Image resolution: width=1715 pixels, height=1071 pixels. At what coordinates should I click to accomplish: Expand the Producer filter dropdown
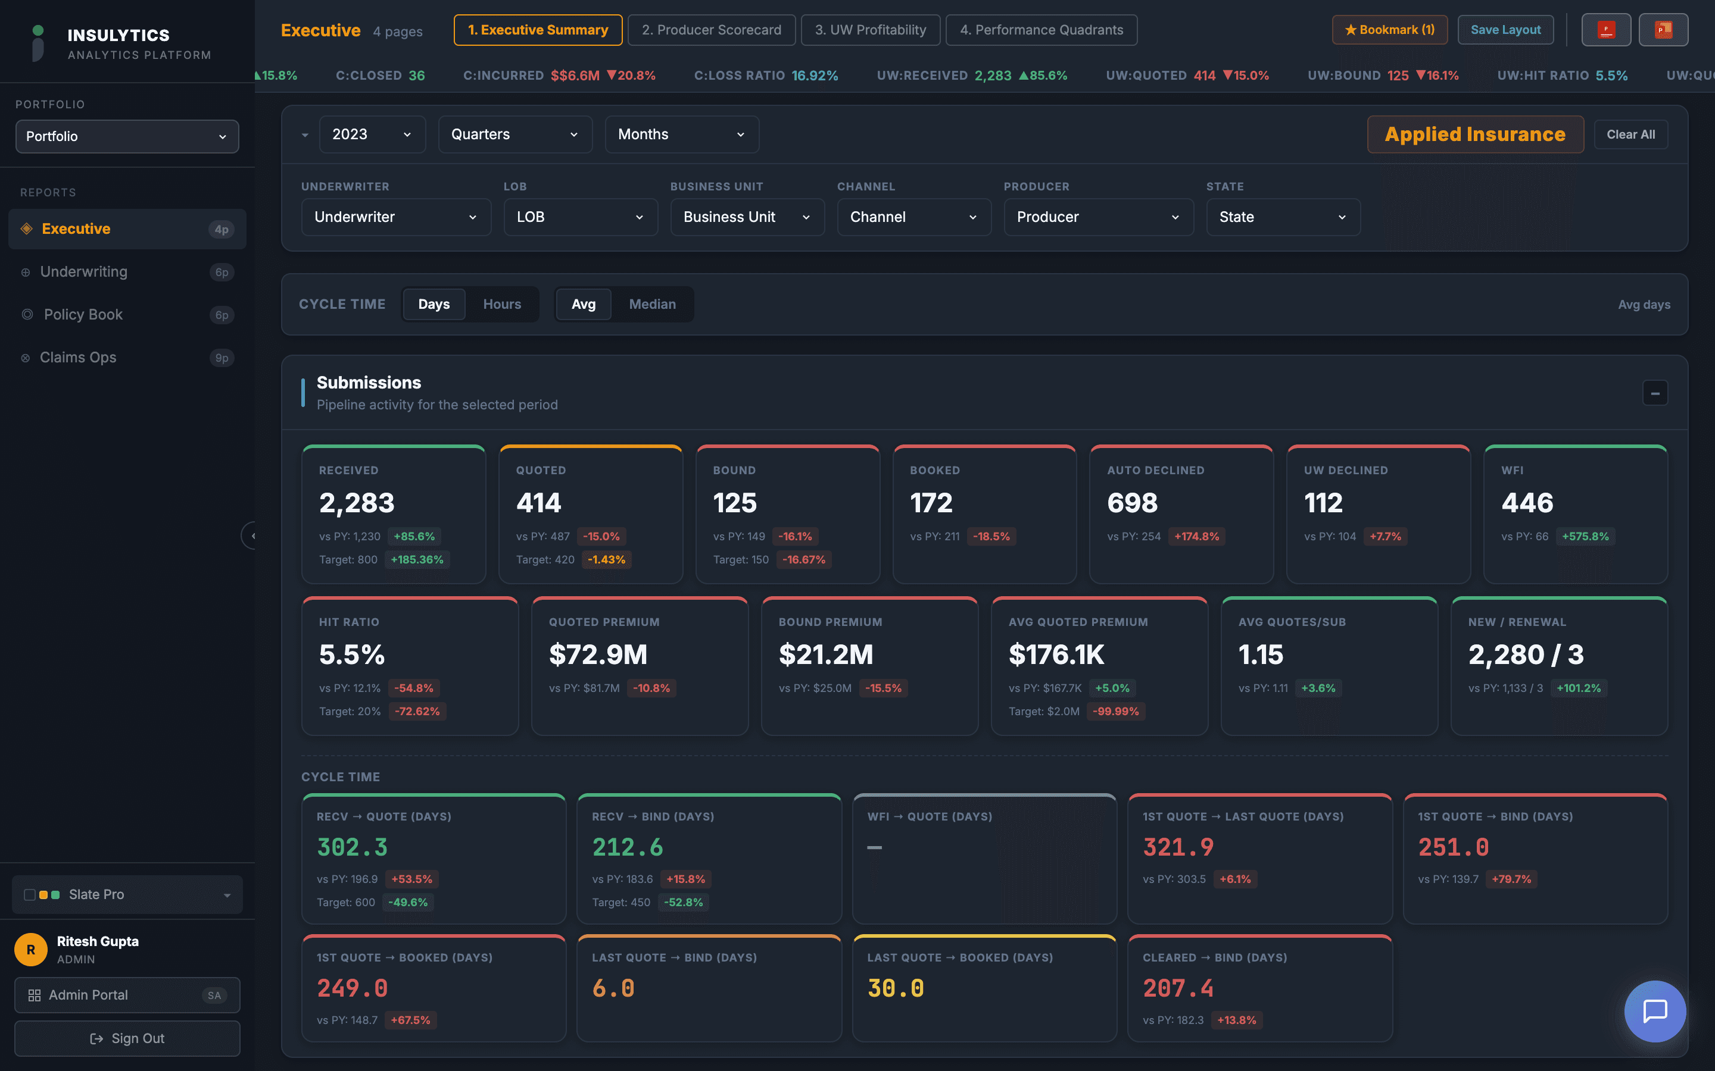click(x=1099, y=217)
